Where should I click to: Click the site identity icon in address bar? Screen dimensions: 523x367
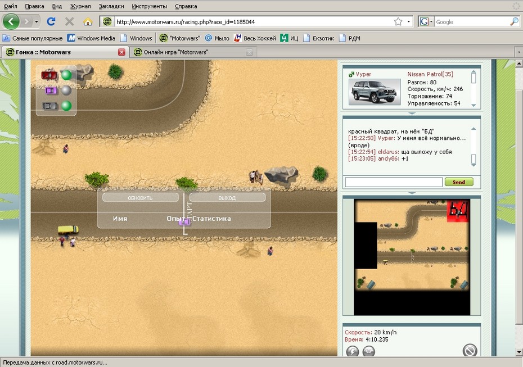click(107, 22)
